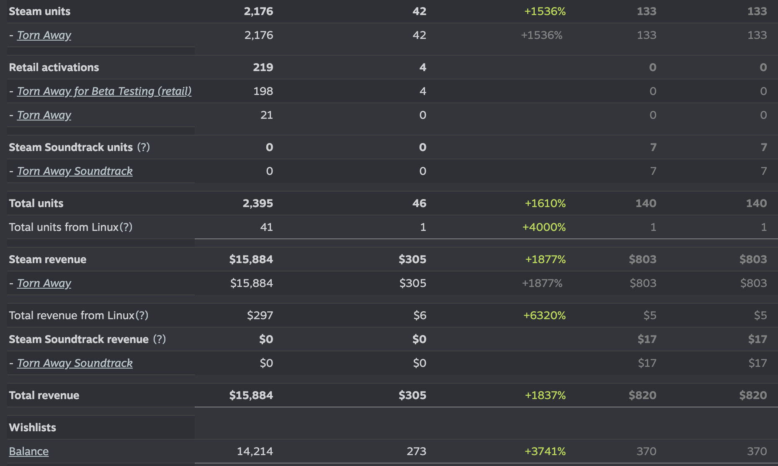Open help for Steam Soundtrack units

(x=143, y=147)
